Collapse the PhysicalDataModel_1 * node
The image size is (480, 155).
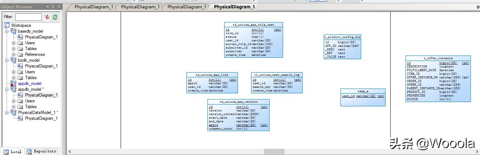tap(7, 113)
